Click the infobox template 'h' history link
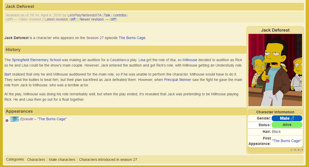309x167 pixels. pos(302,150)
